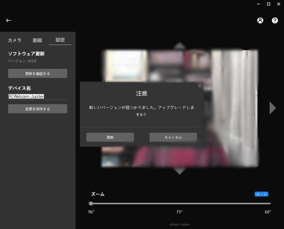Open the user account icon
Viewport: 284px width, 229px height.
[260, 20]
